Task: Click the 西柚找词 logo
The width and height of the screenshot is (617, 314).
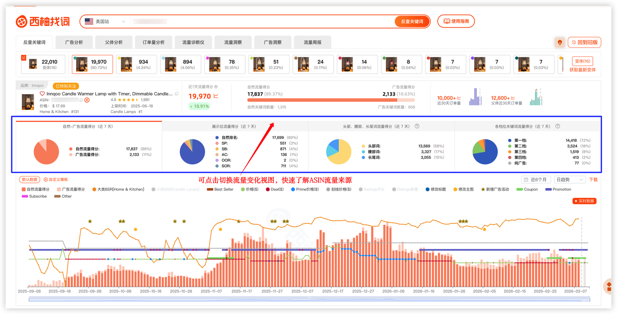Action: (x=42, y=21)
